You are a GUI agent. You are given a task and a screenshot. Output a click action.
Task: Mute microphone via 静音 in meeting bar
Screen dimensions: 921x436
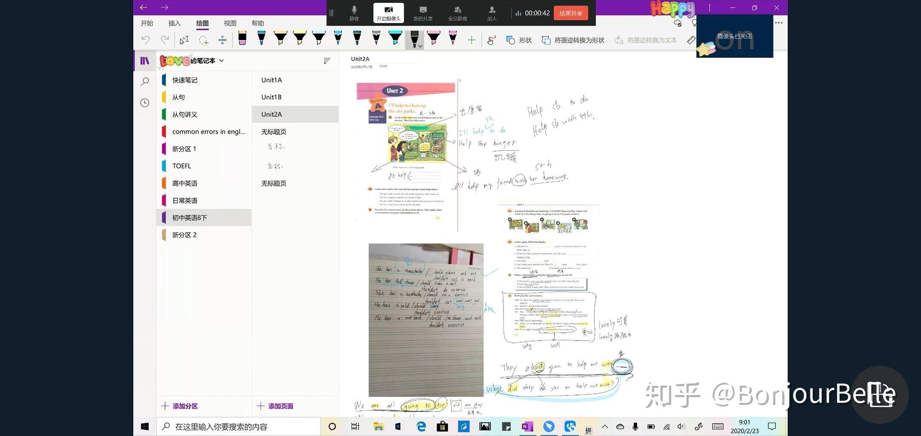point(354,13)
